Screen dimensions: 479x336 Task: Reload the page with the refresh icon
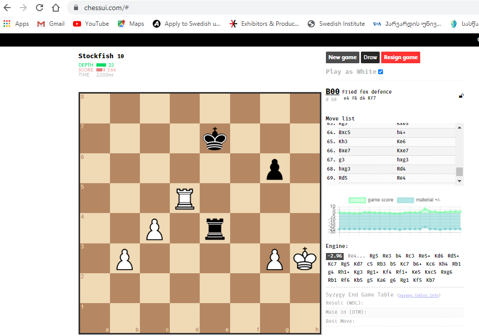[x=40, y=8]
